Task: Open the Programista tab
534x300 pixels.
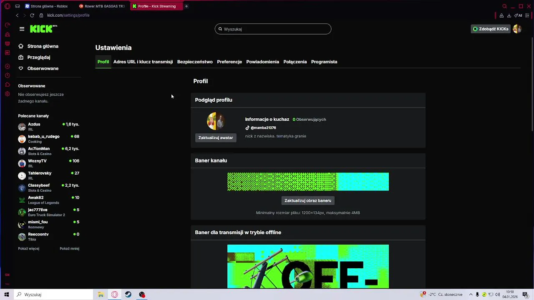Action: pyautogui.click(x=324, y=62)
